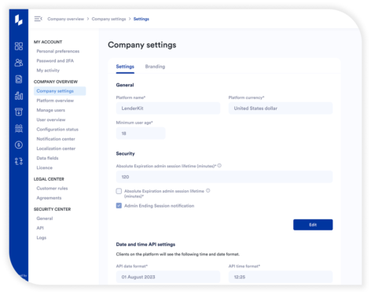
Task: Click the Platform name field
Action: (x=168, y=108)
